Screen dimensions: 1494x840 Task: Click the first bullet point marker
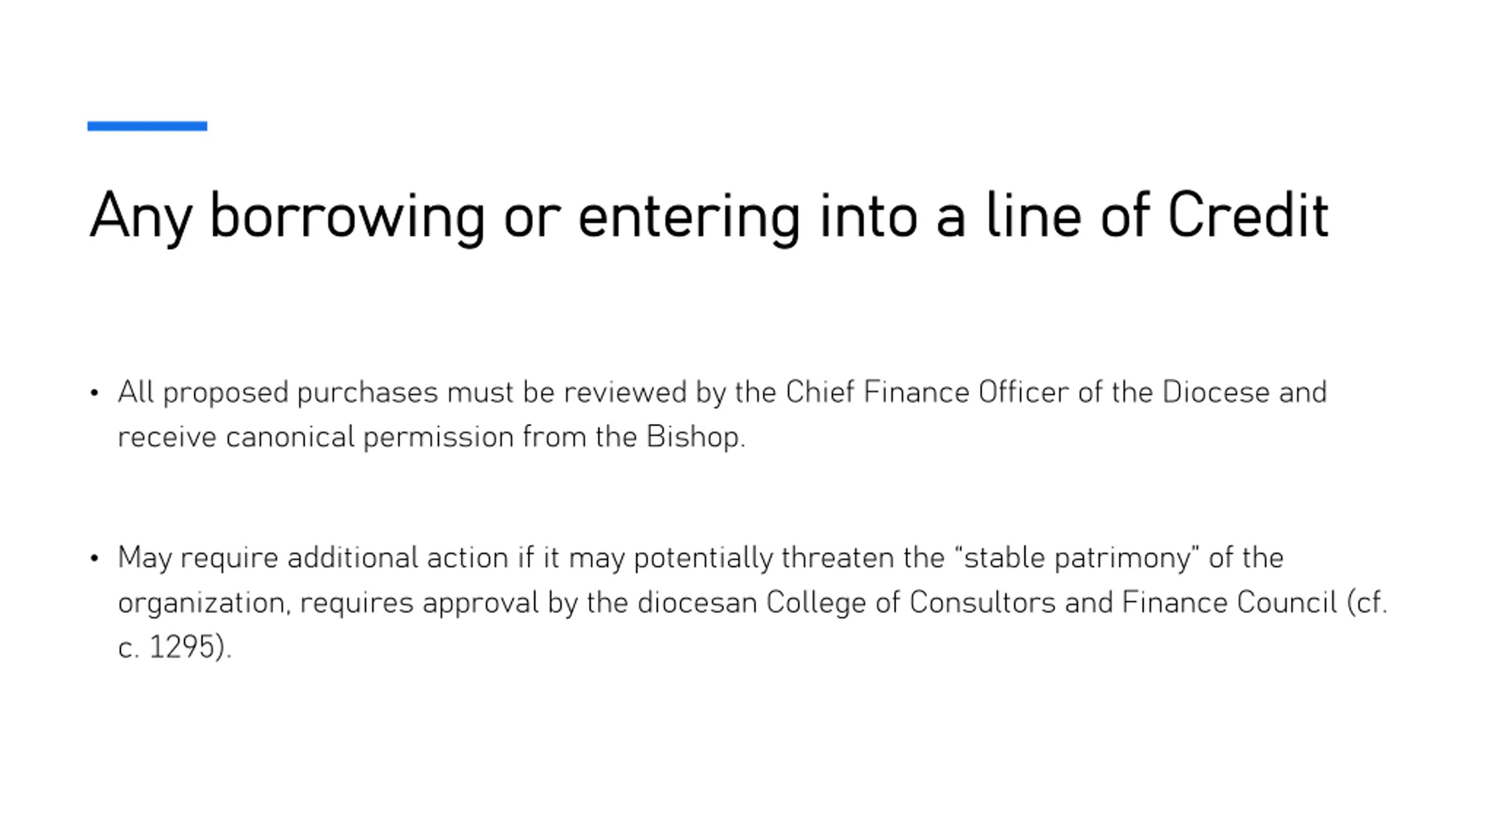[x=95, y=393]
